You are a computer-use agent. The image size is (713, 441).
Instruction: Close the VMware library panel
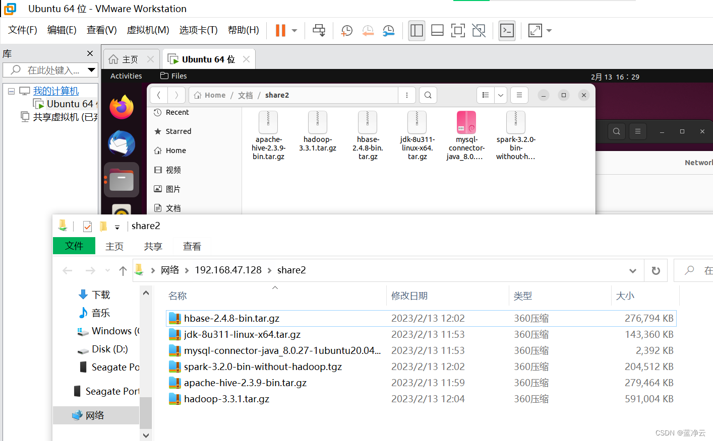click(90, 53)
